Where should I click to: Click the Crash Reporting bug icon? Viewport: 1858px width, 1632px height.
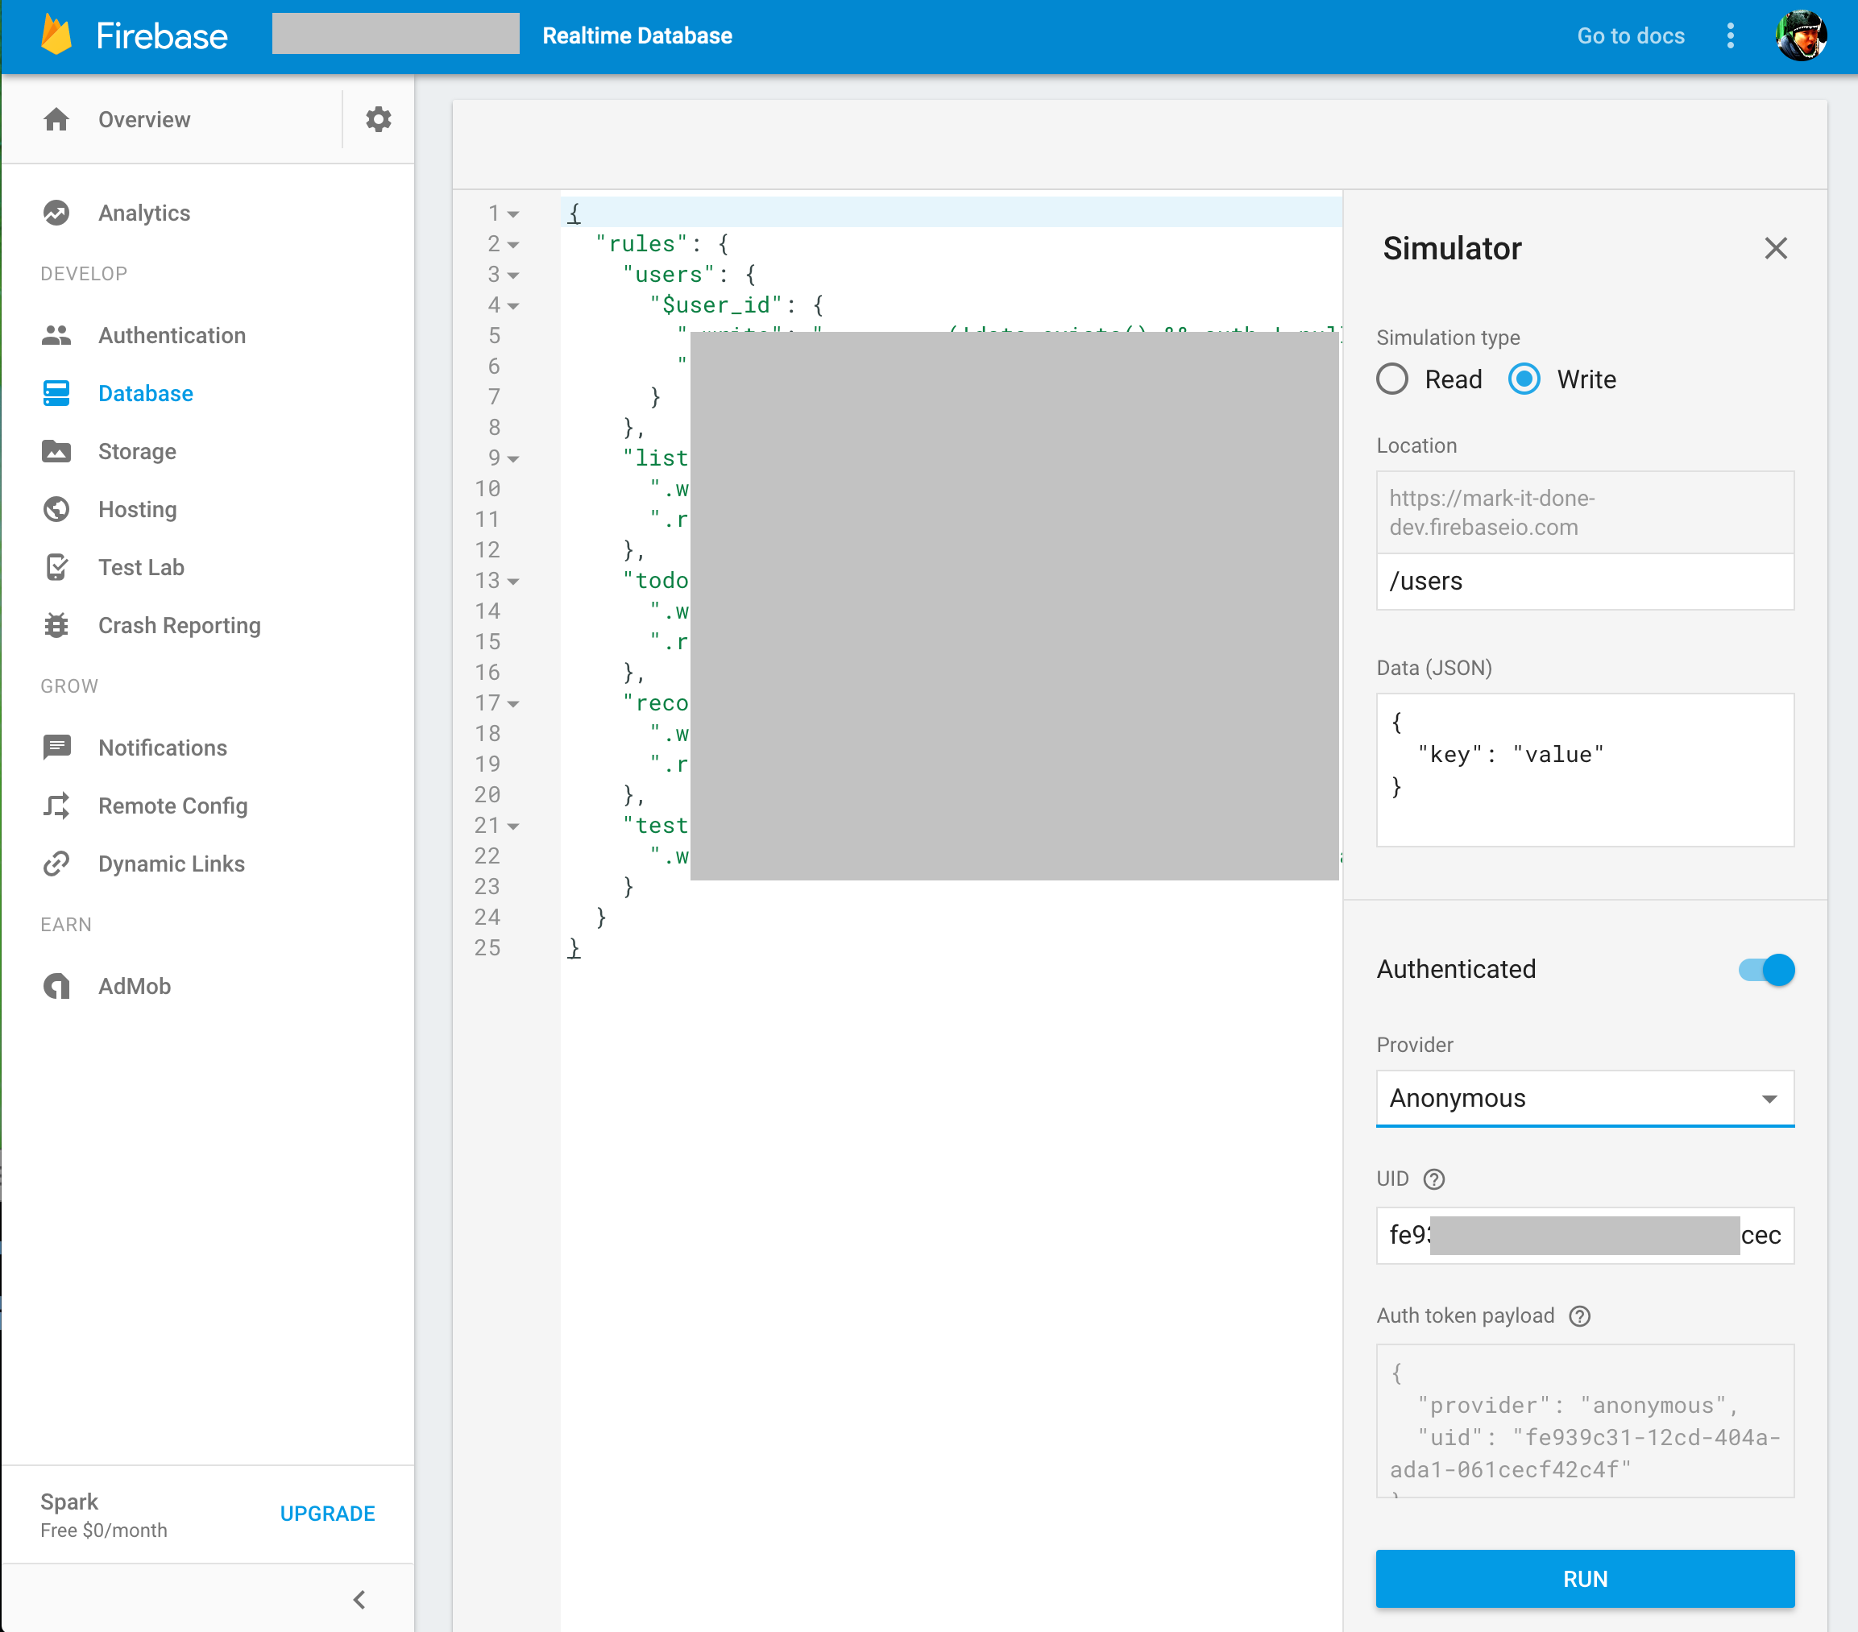click(x=56, y=625)
